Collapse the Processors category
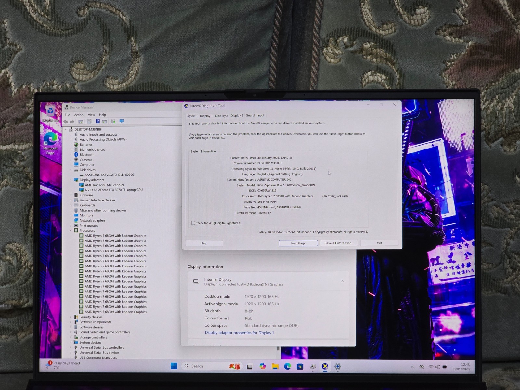 tap(71, 231)
